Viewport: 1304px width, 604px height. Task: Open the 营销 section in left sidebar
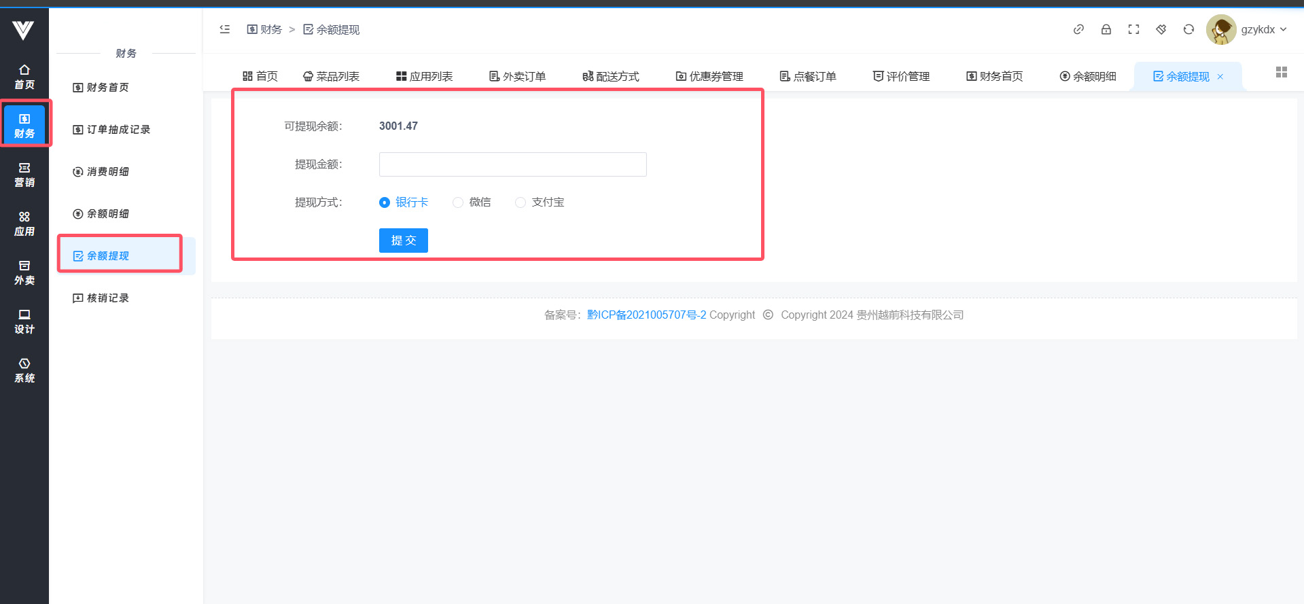pos(24,175)
